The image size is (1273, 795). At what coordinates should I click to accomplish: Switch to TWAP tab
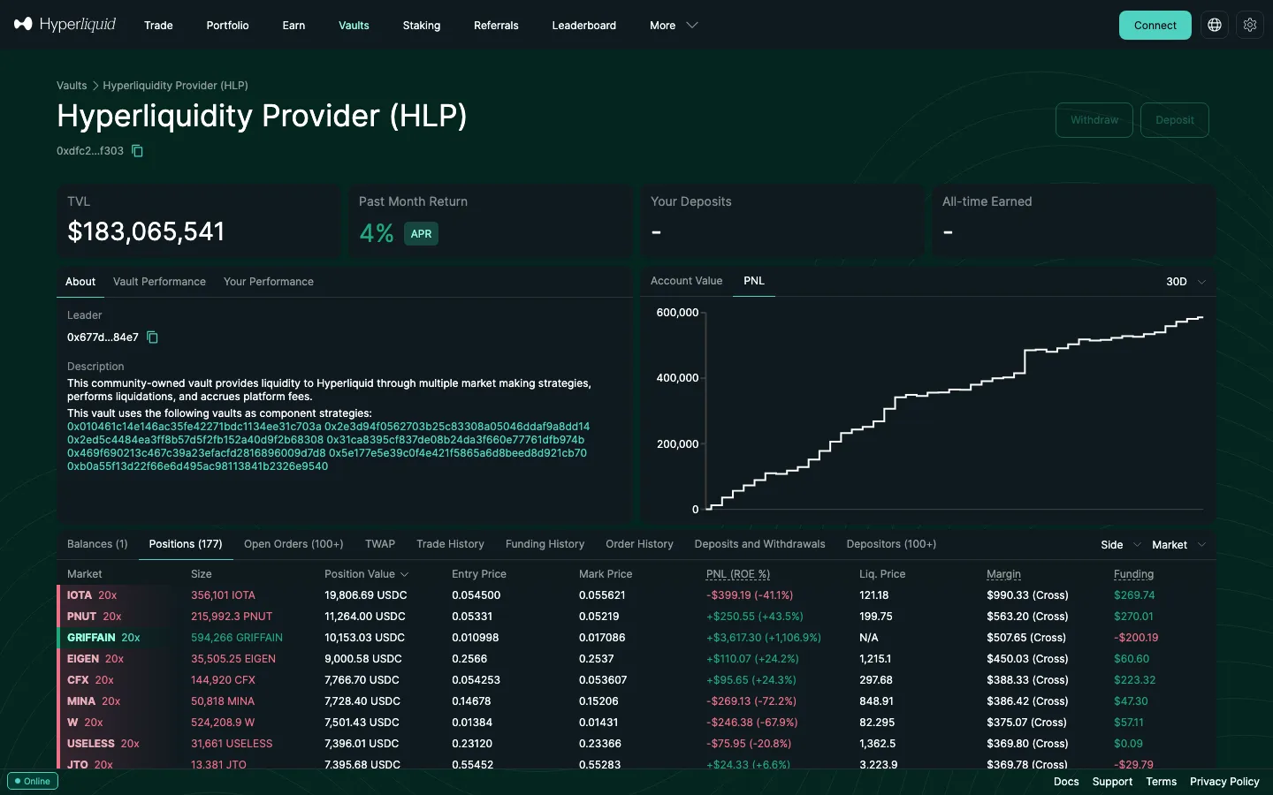(380, 544)
